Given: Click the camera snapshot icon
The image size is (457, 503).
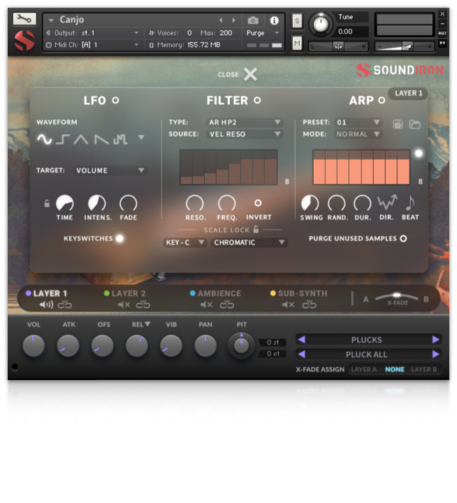Looking at the screenshot, I should [x=253, y=21].
